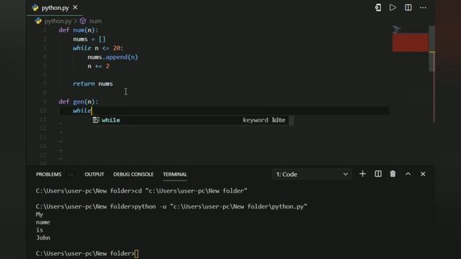Click 'is' in terminal output
The height and width of the screenshot is (259, 461).
(40, 230)
